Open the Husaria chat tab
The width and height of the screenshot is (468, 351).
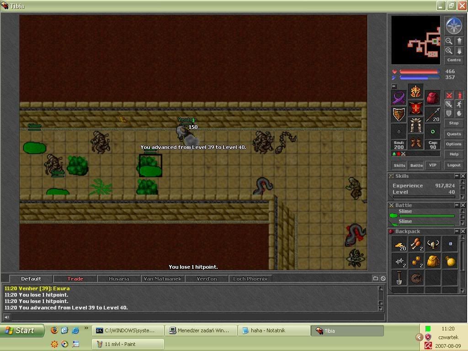[119, 279]
